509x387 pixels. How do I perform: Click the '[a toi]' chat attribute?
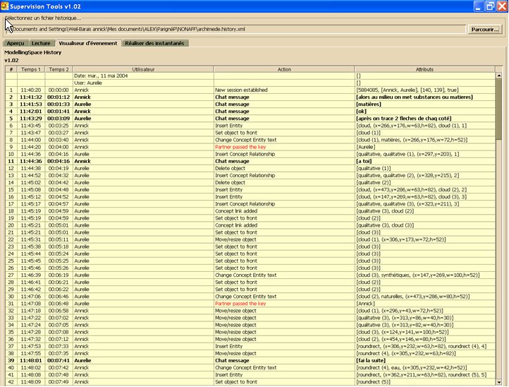[425, 161]
